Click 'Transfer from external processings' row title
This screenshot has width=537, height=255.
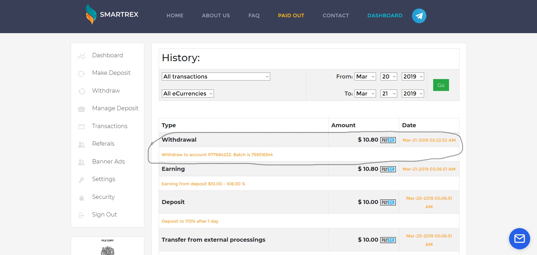click(x=214, y=240)
